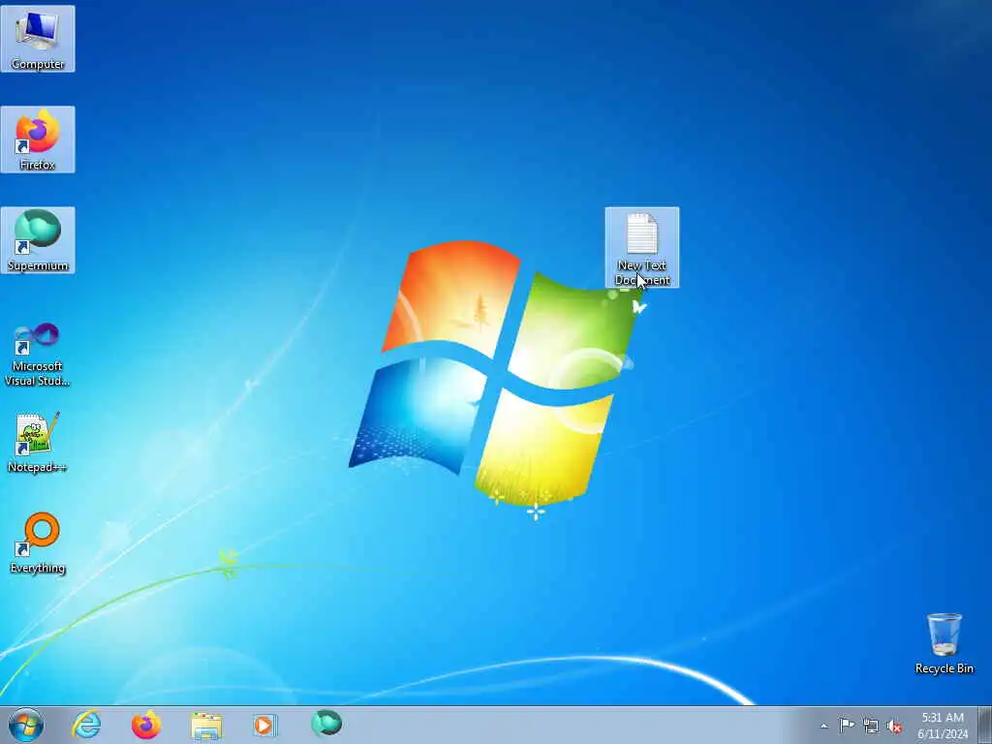This screenshot has width=992, height=744.
Task: Select the Microsoft Visual Studio shortcut
Action: [x=38, y=355]
